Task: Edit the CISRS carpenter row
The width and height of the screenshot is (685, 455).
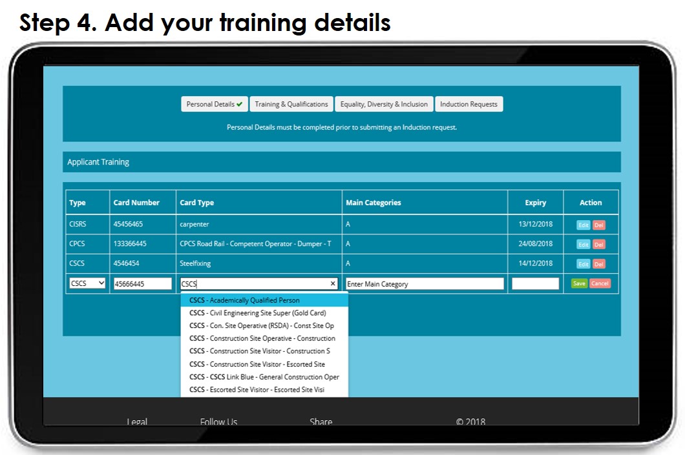Action: click(583, 225)
